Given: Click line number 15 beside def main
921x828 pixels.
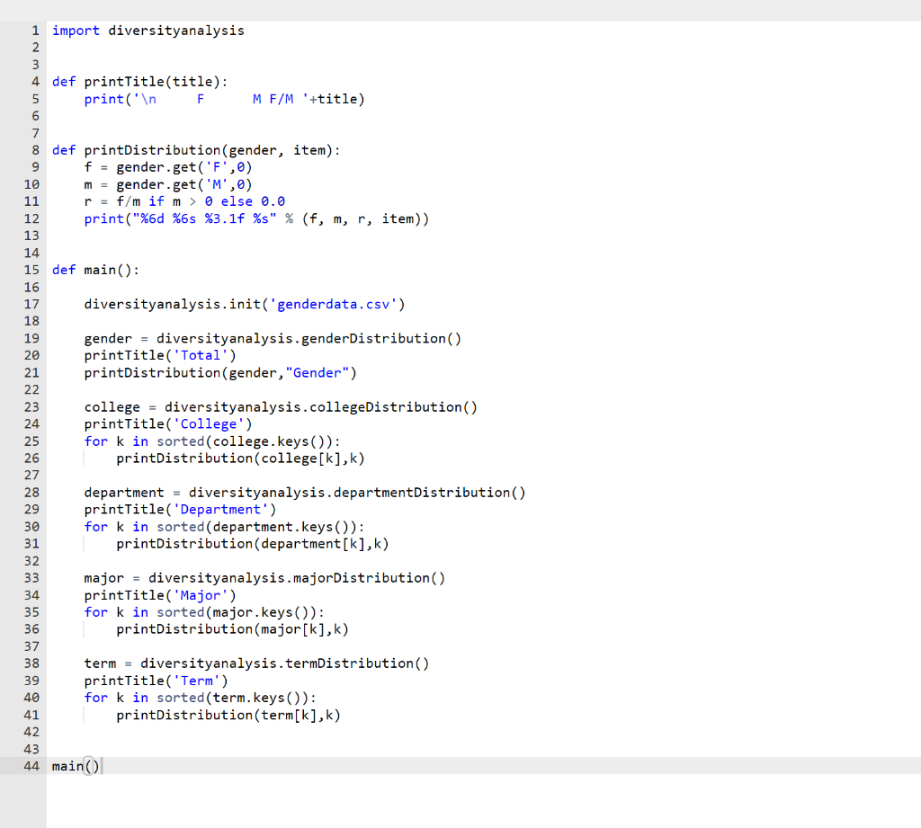Looking at the screenshot, I should [x=31, y=269].
